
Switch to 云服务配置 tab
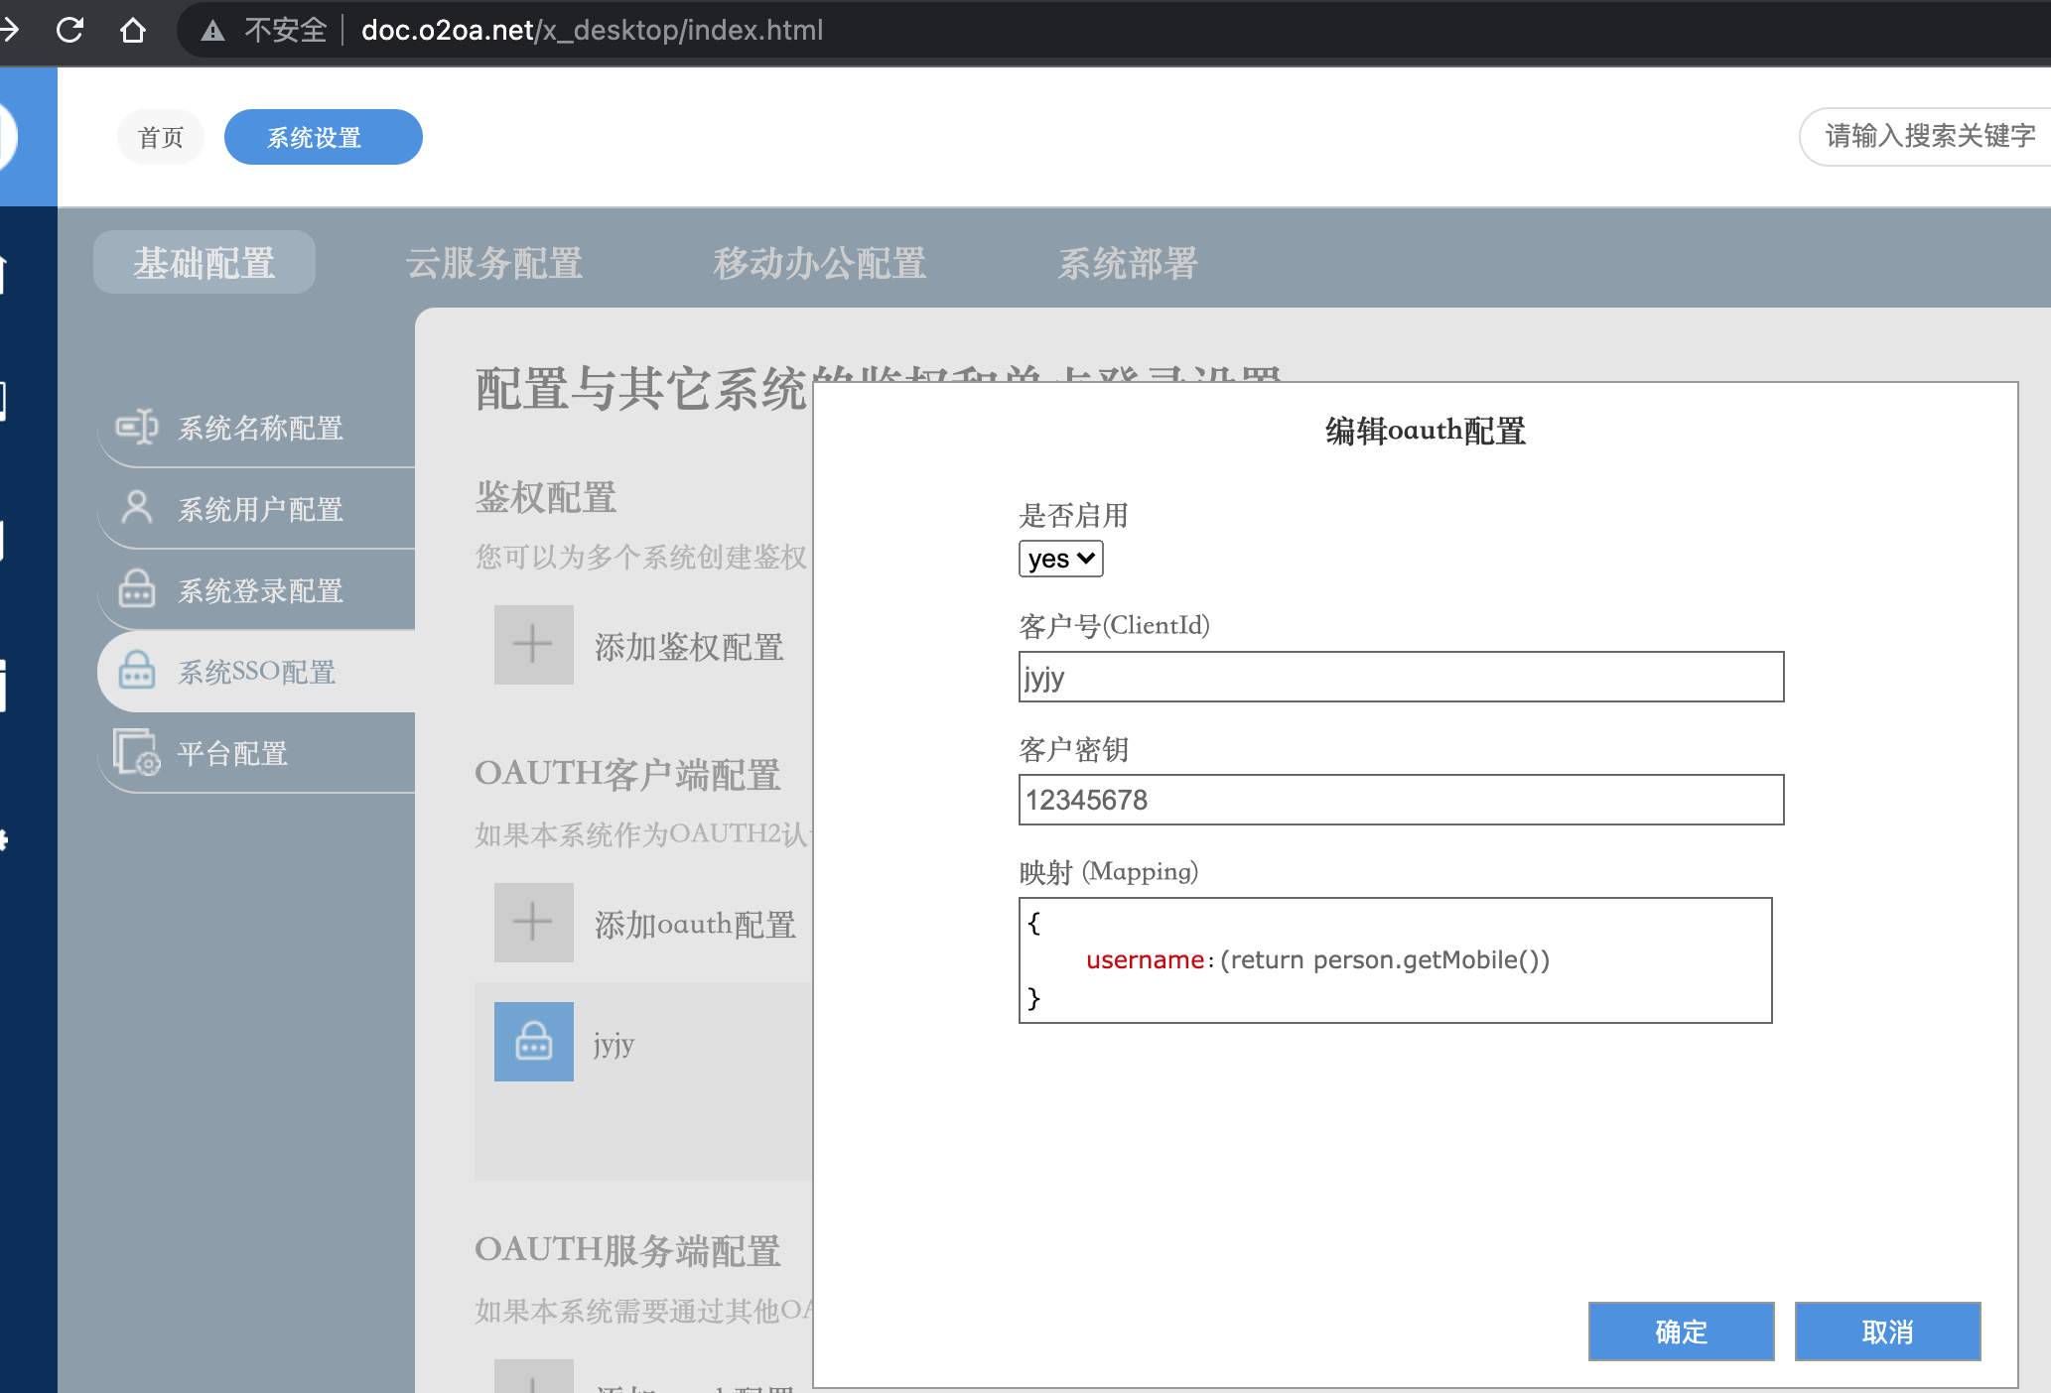click(x=494, y=263)
